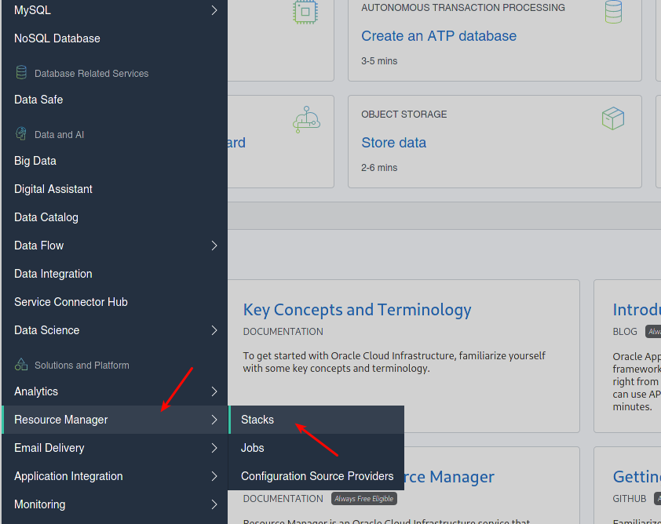This screenshot has height=524, width=661.
Task: Click the cube icon on Object Storage card
Action: (613, 118)
